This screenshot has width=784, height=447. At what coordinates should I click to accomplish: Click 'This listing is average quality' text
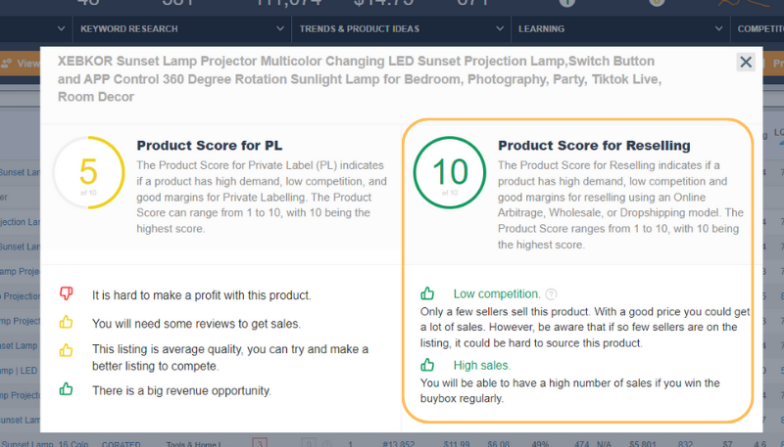(230, 358)
